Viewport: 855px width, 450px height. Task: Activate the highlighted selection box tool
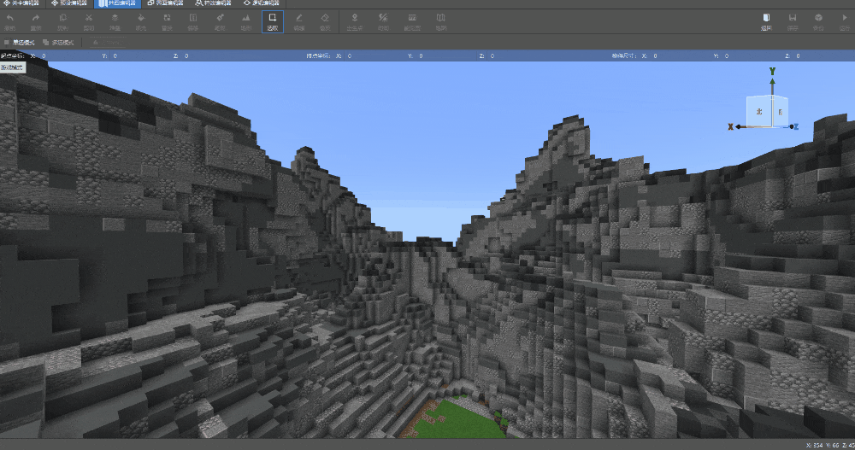click(272, 20)
